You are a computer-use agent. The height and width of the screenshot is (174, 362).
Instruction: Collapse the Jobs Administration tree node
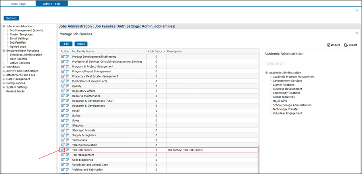[x=4, y=27]
